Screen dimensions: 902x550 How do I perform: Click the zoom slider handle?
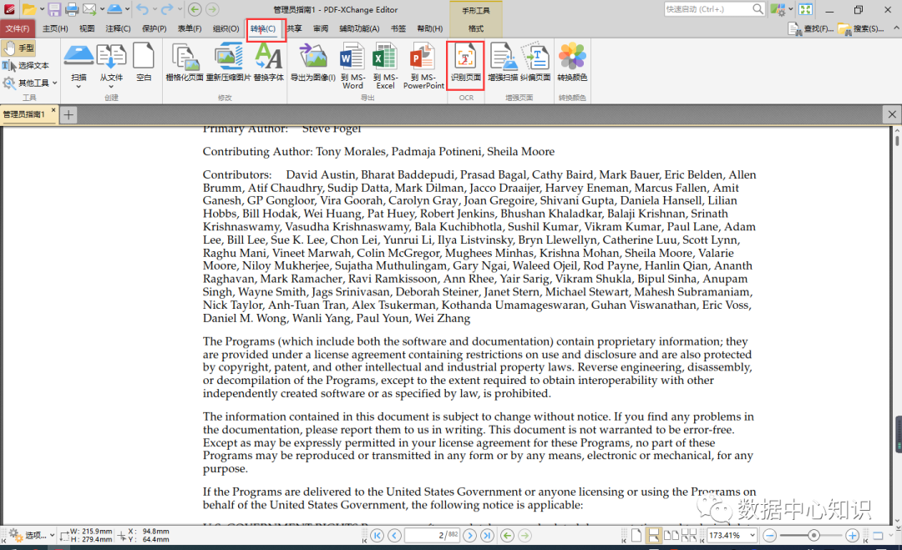click(x=813, y=536)
